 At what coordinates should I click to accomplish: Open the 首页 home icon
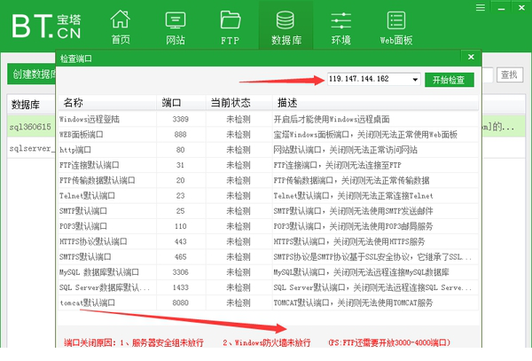tap(120, 26)
